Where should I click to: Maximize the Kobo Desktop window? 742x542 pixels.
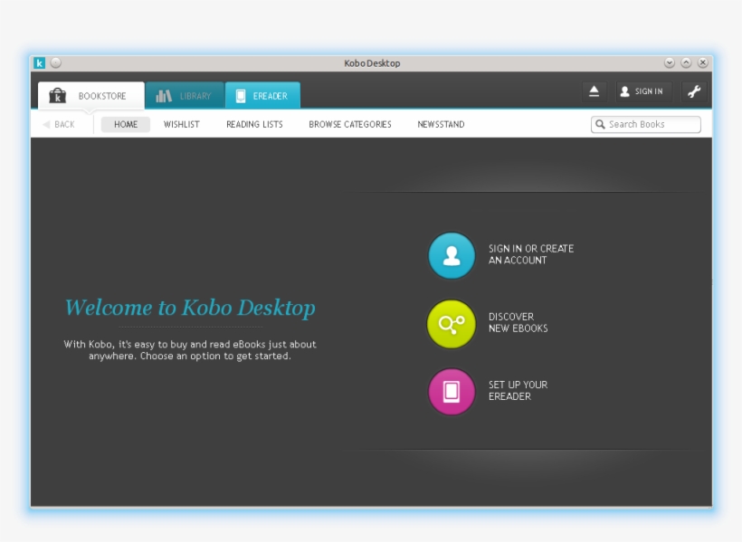[686, 63]
